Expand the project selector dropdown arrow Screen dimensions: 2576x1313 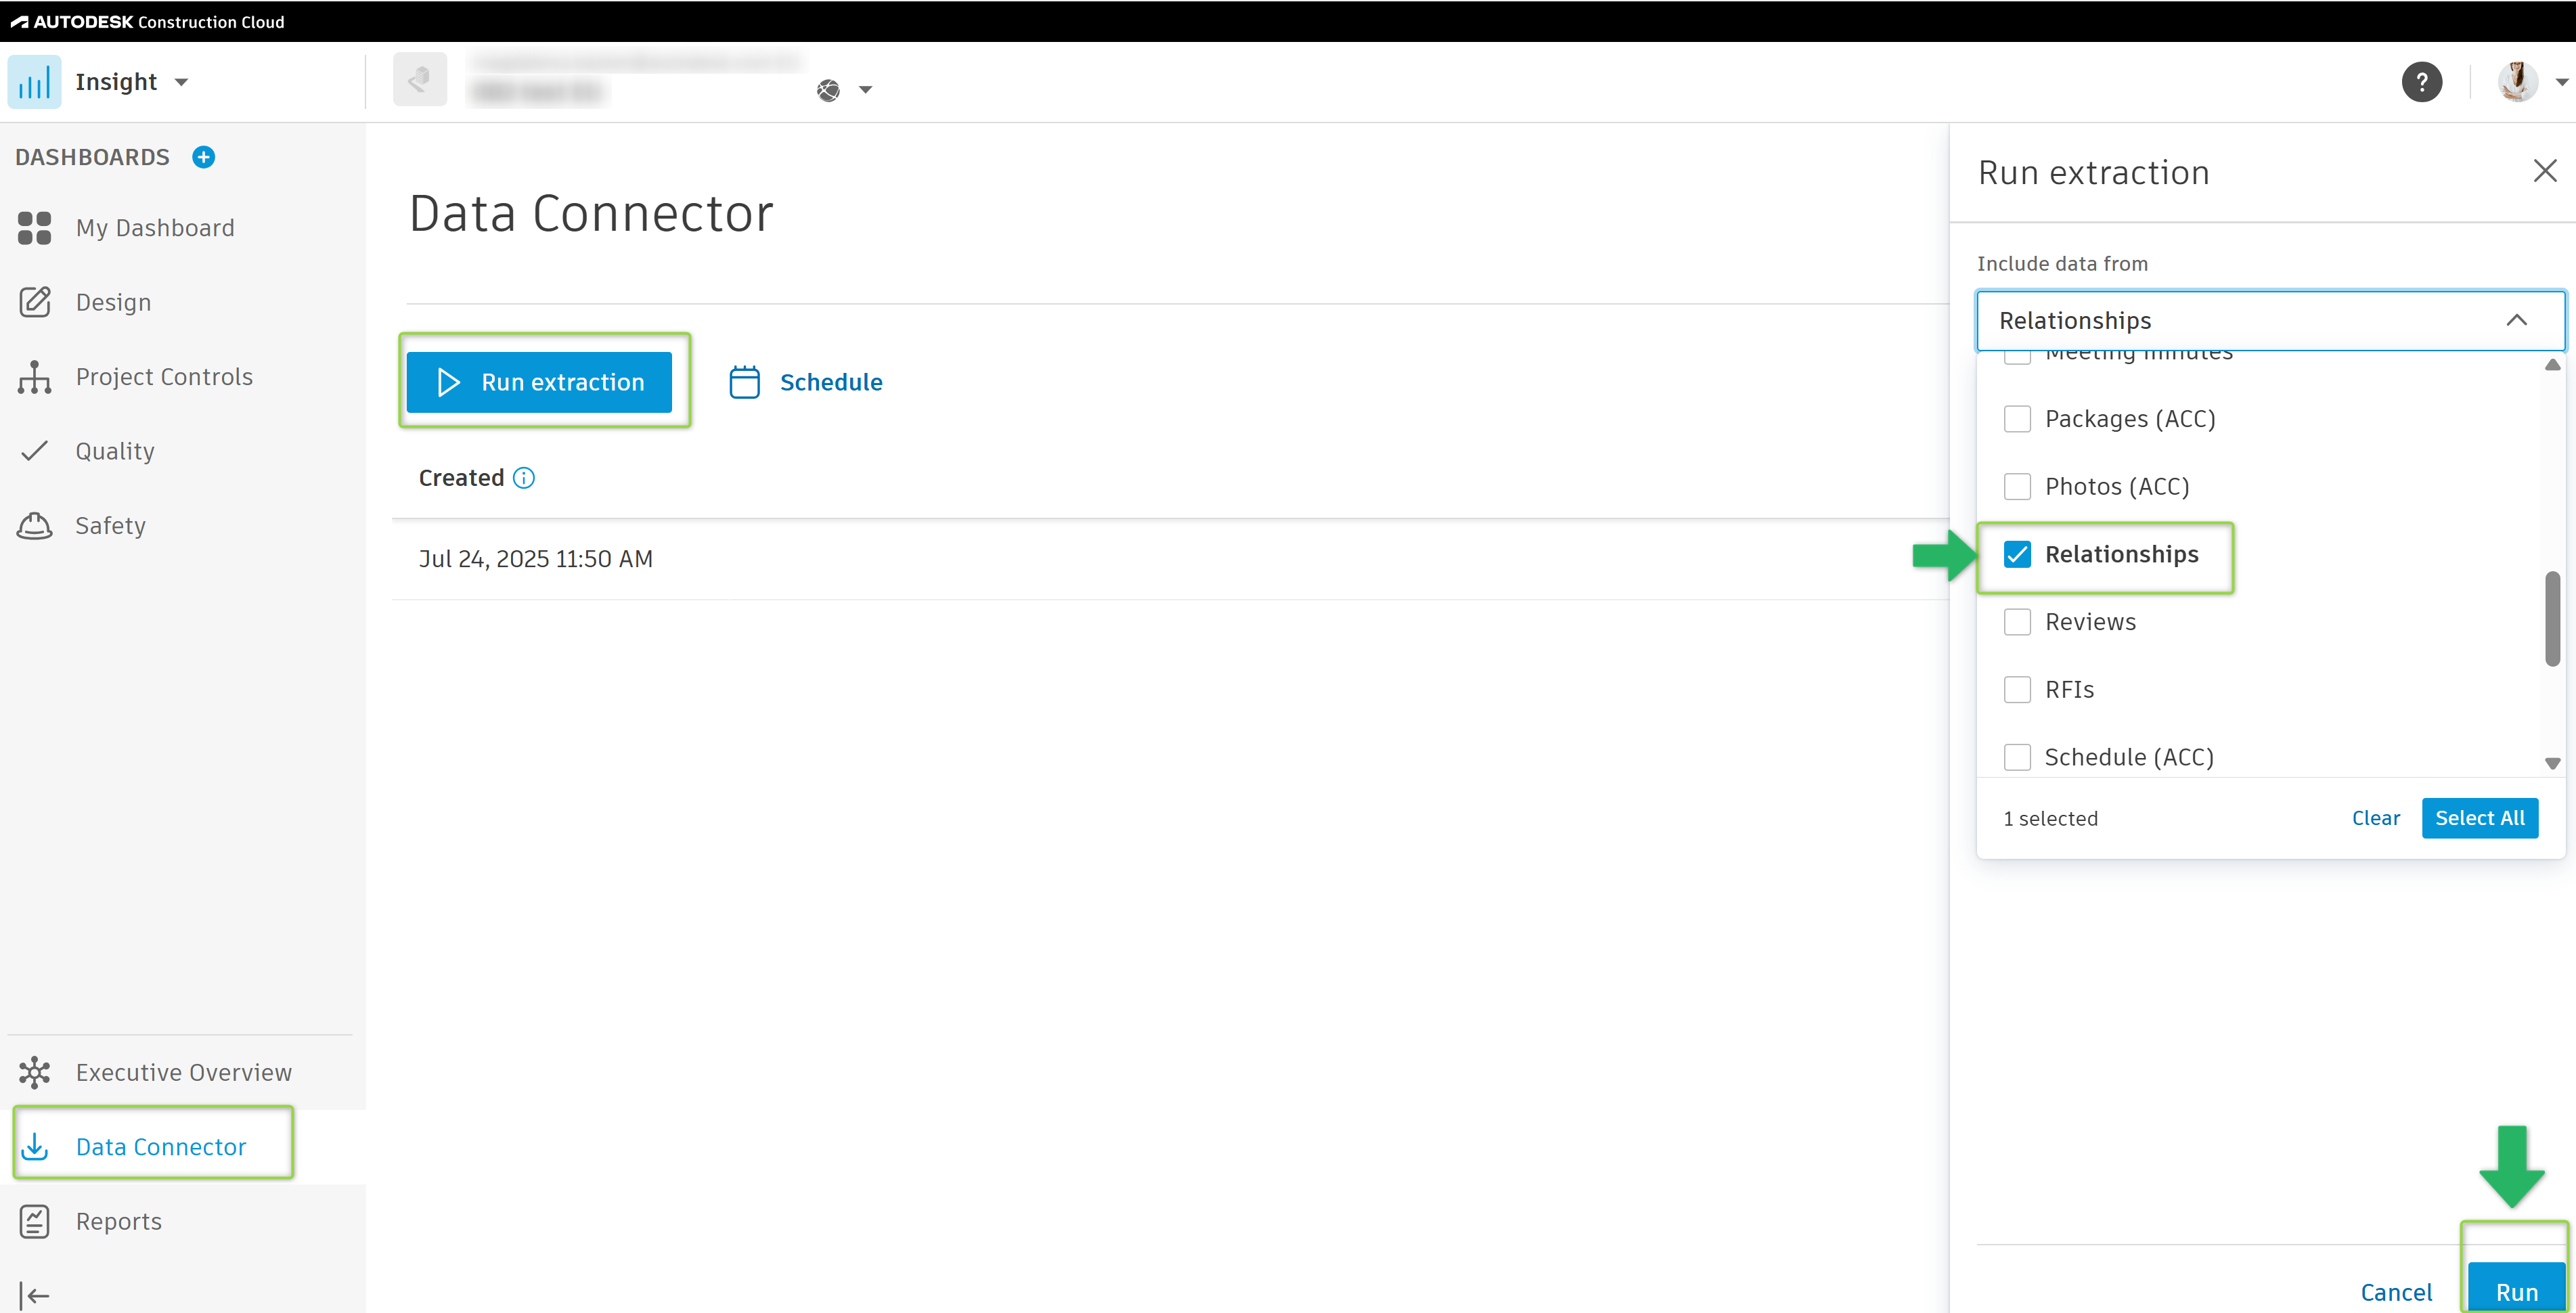(866, 91)
